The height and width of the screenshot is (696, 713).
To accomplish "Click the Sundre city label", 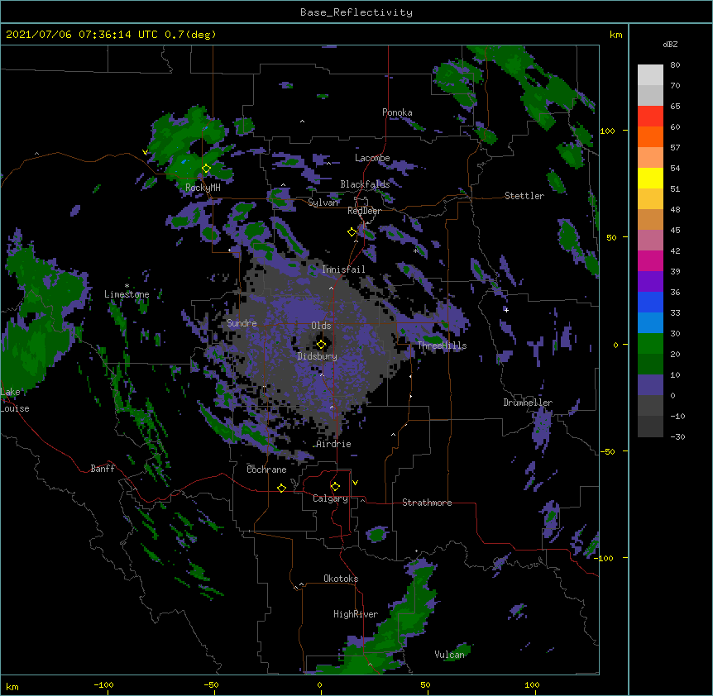I will pyautogui.click(x=242, y=323).
